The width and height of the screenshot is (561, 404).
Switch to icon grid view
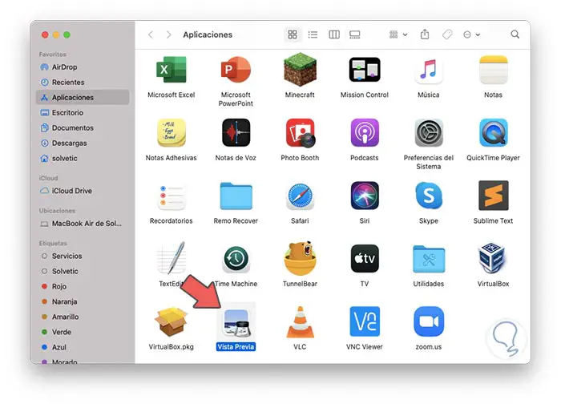(x=293, y=35)
